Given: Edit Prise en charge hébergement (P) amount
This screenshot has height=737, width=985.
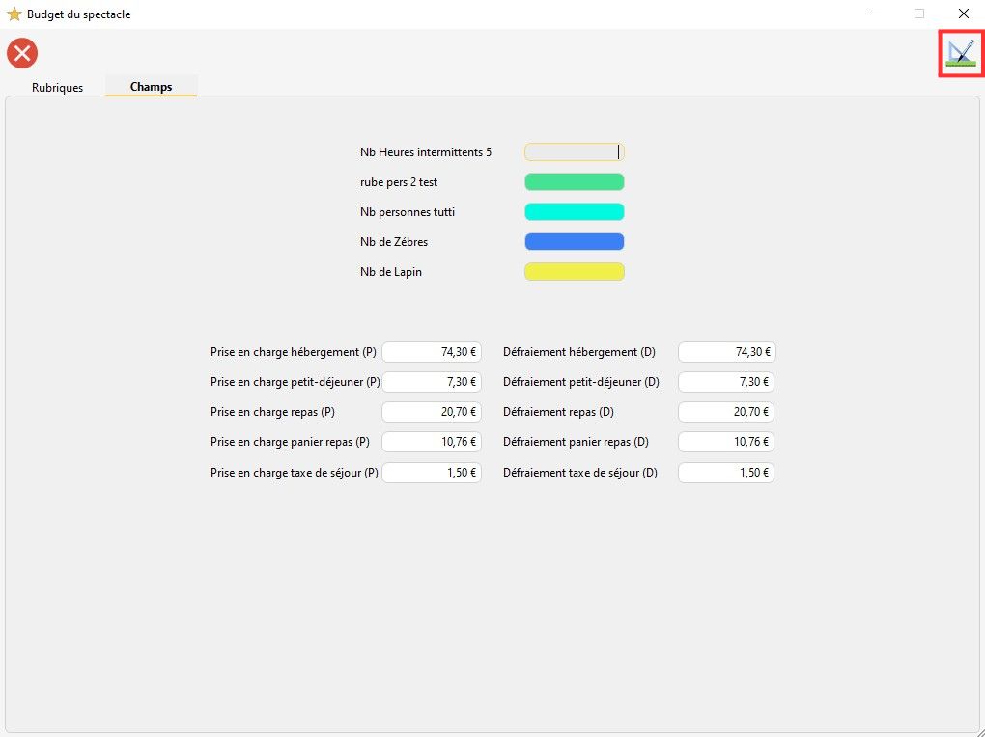Looking at the screenshot, I should pyautogui.click(x=432, y=352).
